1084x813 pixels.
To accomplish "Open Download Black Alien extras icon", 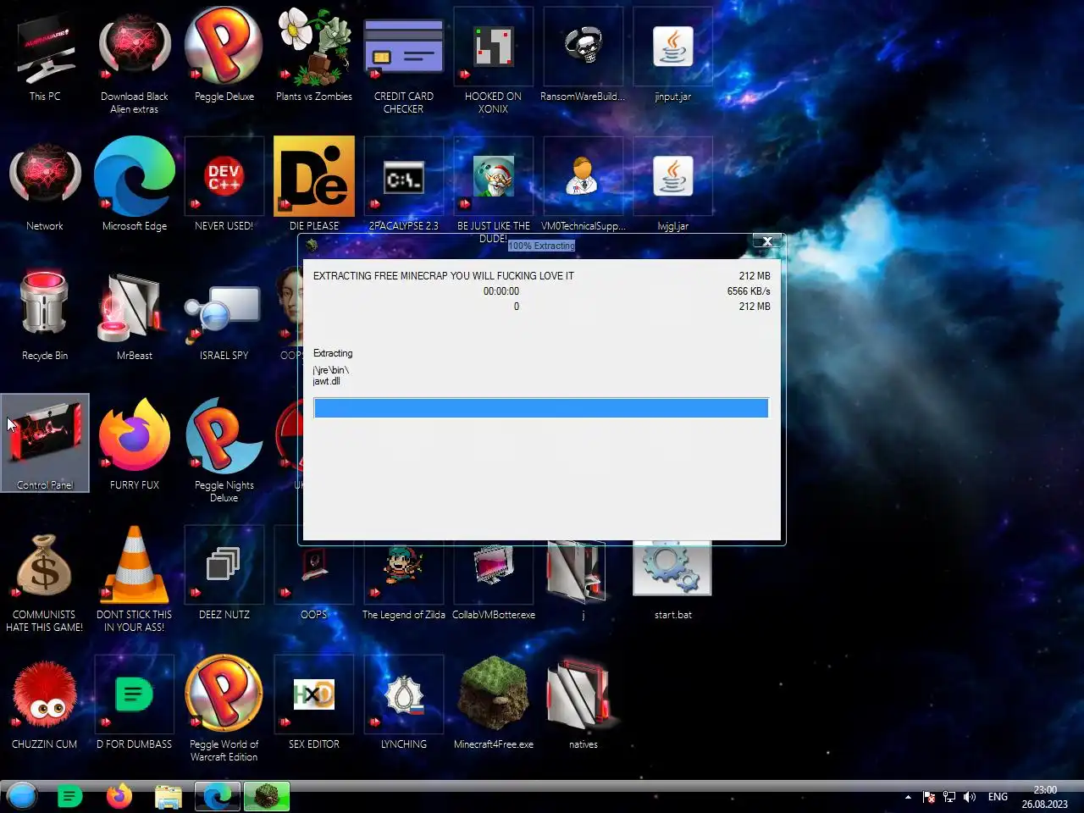I will point(135,61).
